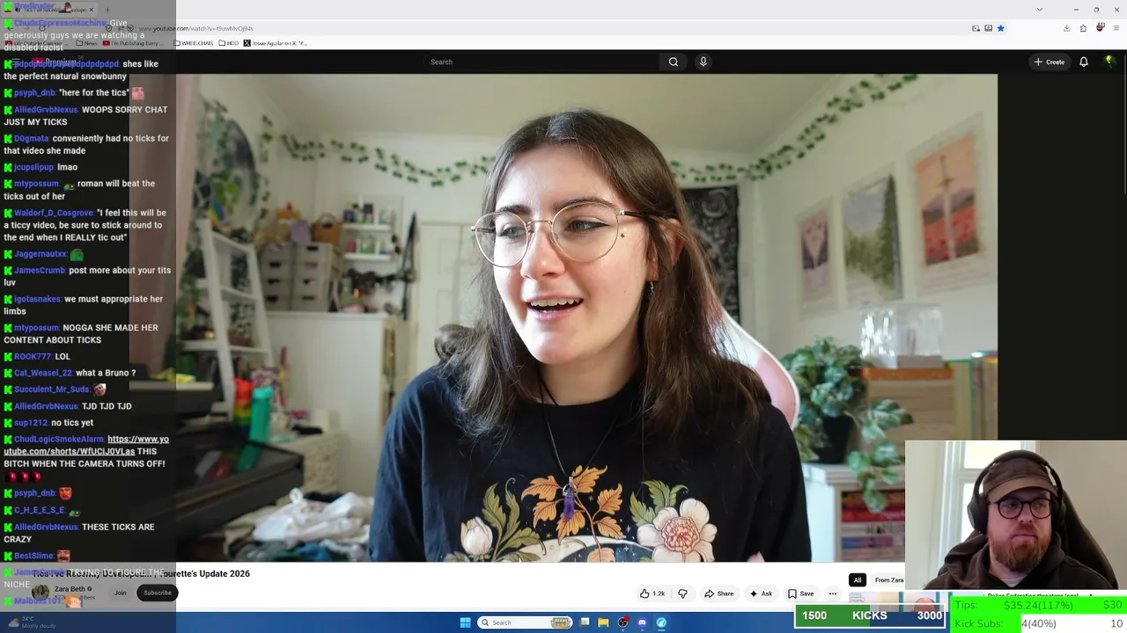
Task: Click chat username igotasnakes
Action: [38, 299]
